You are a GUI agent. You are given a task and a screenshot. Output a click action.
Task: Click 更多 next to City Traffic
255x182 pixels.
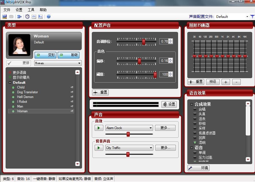165,148
